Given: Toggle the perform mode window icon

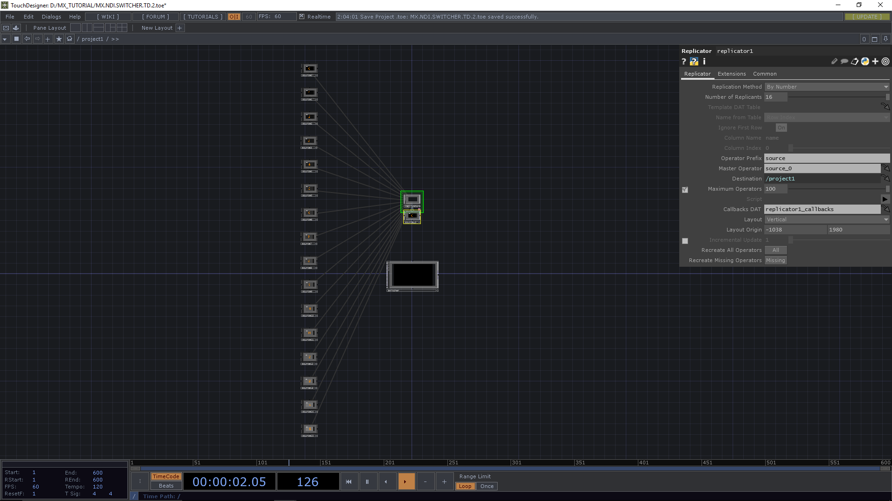Looking at the screenshot, I should pos(6,28).
